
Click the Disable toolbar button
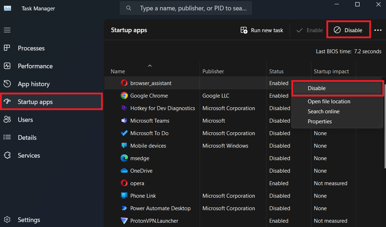(x=348, y=30)
